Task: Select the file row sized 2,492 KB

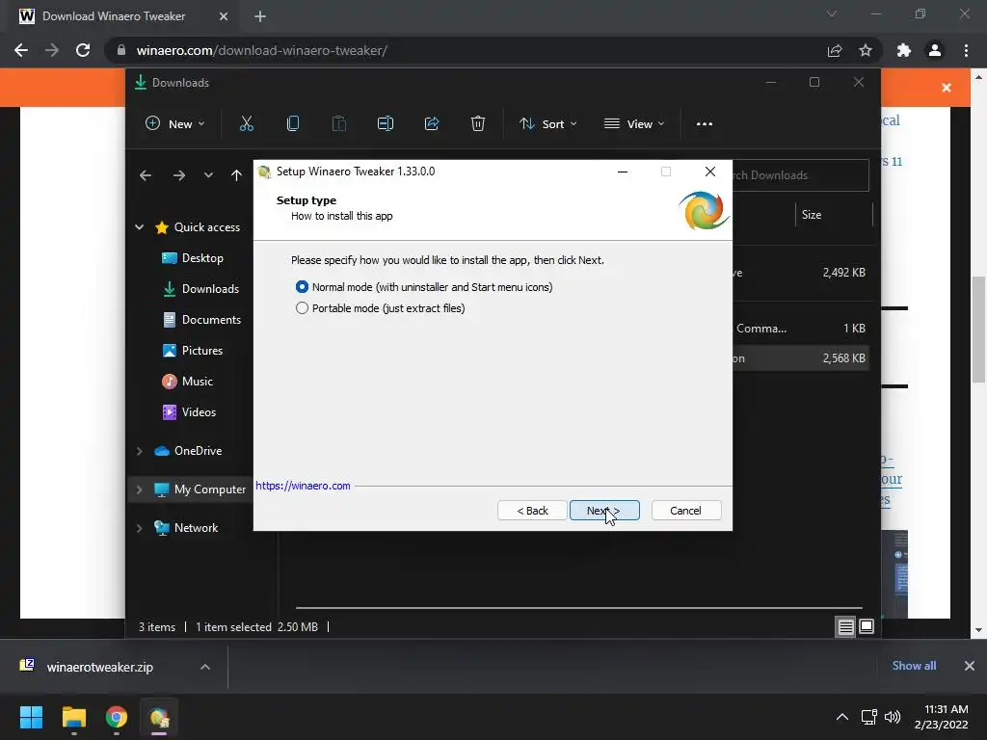Action: (801, 273)
